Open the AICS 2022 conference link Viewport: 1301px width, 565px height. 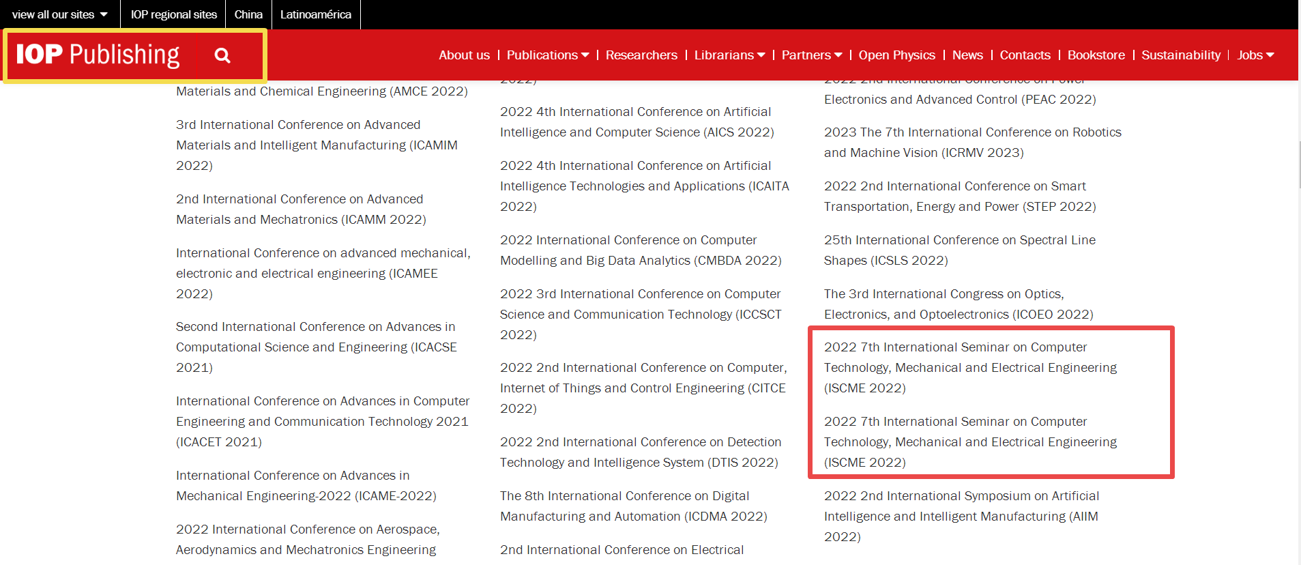coord(637,122)
